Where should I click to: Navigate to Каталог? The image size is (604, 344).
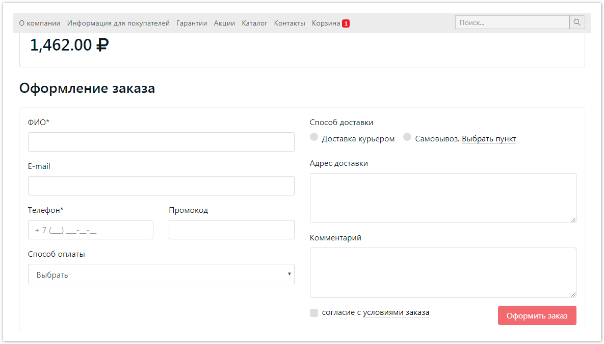point(254,23)
